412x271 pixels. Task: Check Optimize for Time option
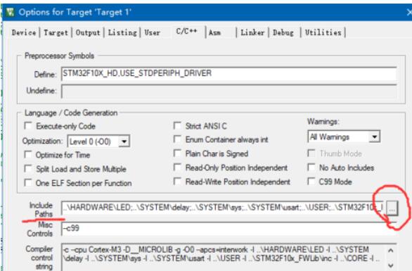click(28, 154)
